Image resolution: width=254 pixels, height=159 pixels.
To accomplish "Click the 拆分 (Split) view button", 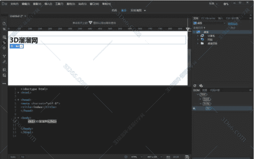I will pos(124,11).
